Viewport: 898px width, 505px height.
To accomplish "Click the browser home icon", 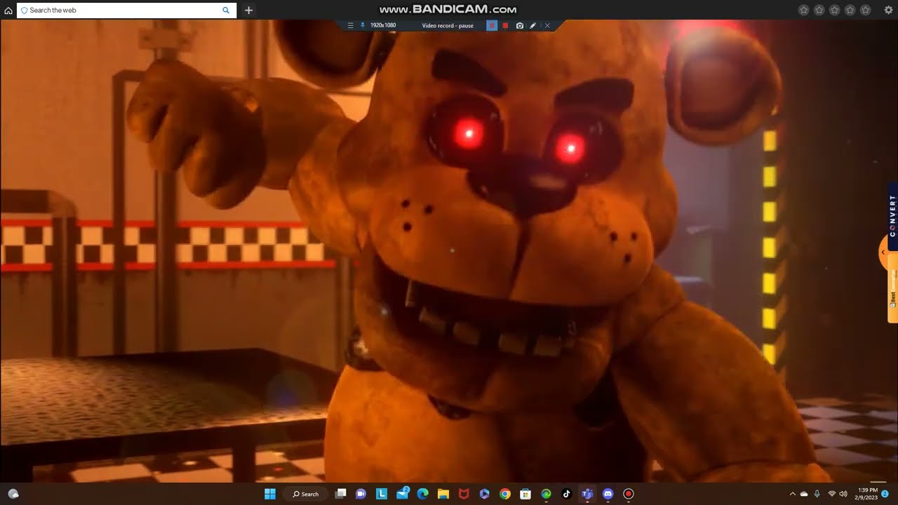I will 8,11.
